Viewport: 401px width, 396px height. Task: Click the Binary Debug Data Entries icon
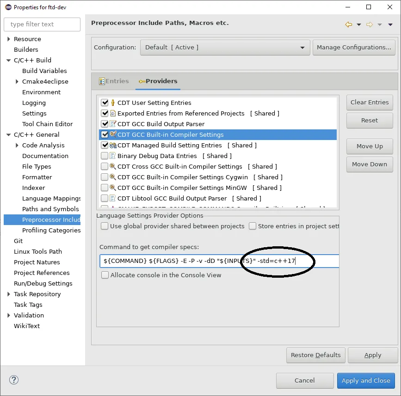click(x=112, y=156)
